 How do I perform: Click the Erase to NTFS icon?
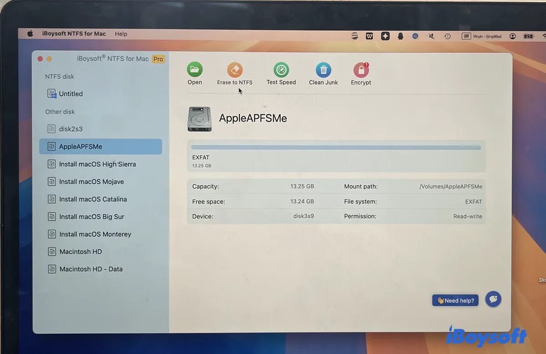pos(235,70)
